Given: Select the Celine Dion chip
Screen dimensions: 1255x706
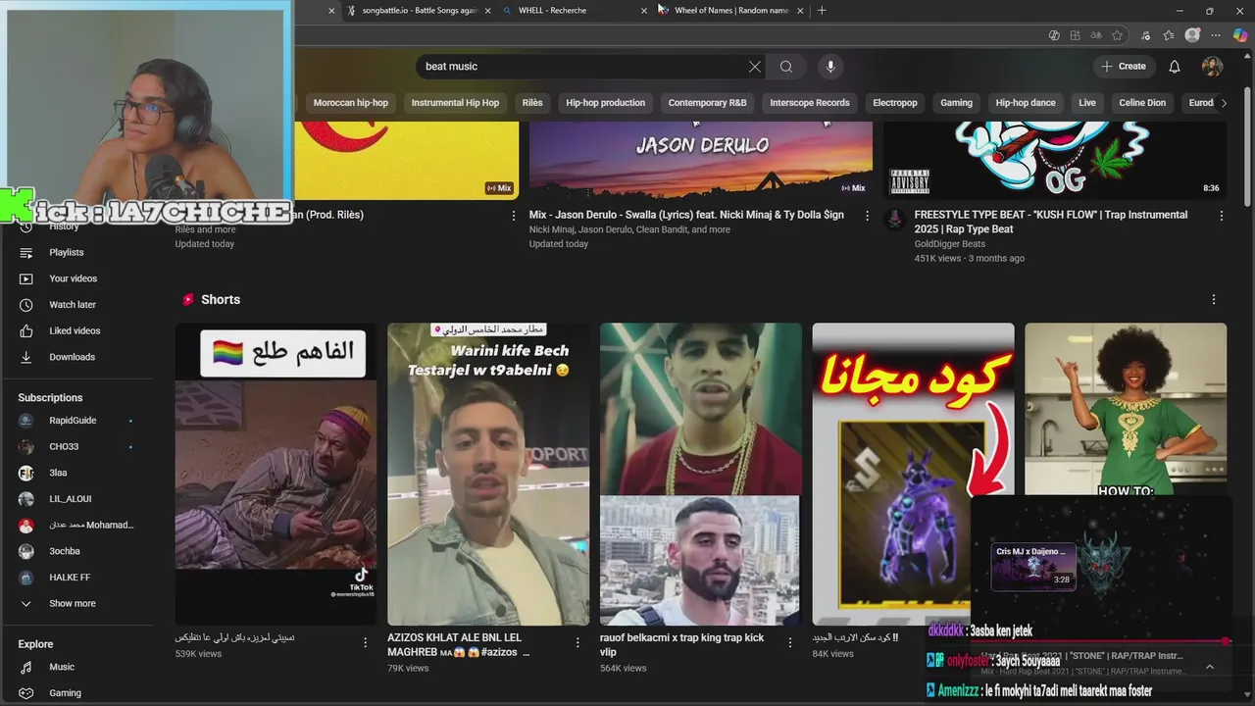Looking at the screenshot, I should tap(1142, 103).
